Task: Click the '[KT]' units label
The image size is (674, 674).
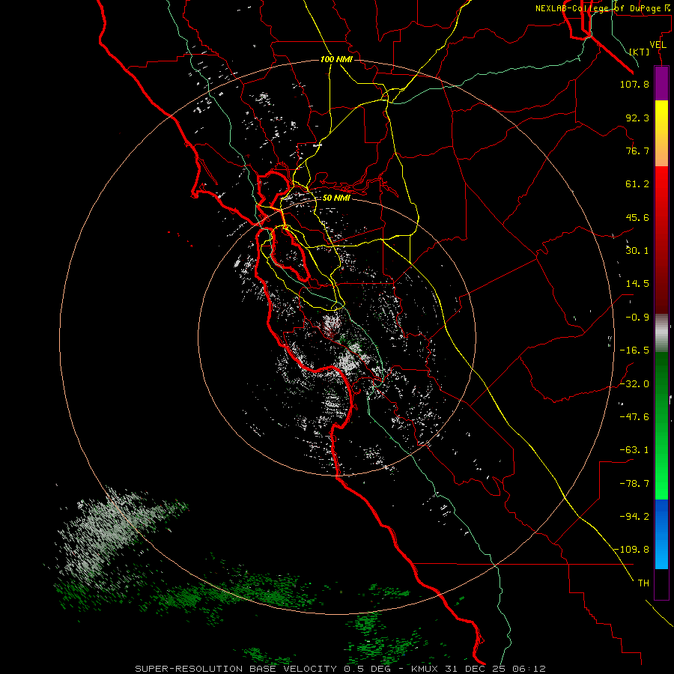Action: [640, 52]
